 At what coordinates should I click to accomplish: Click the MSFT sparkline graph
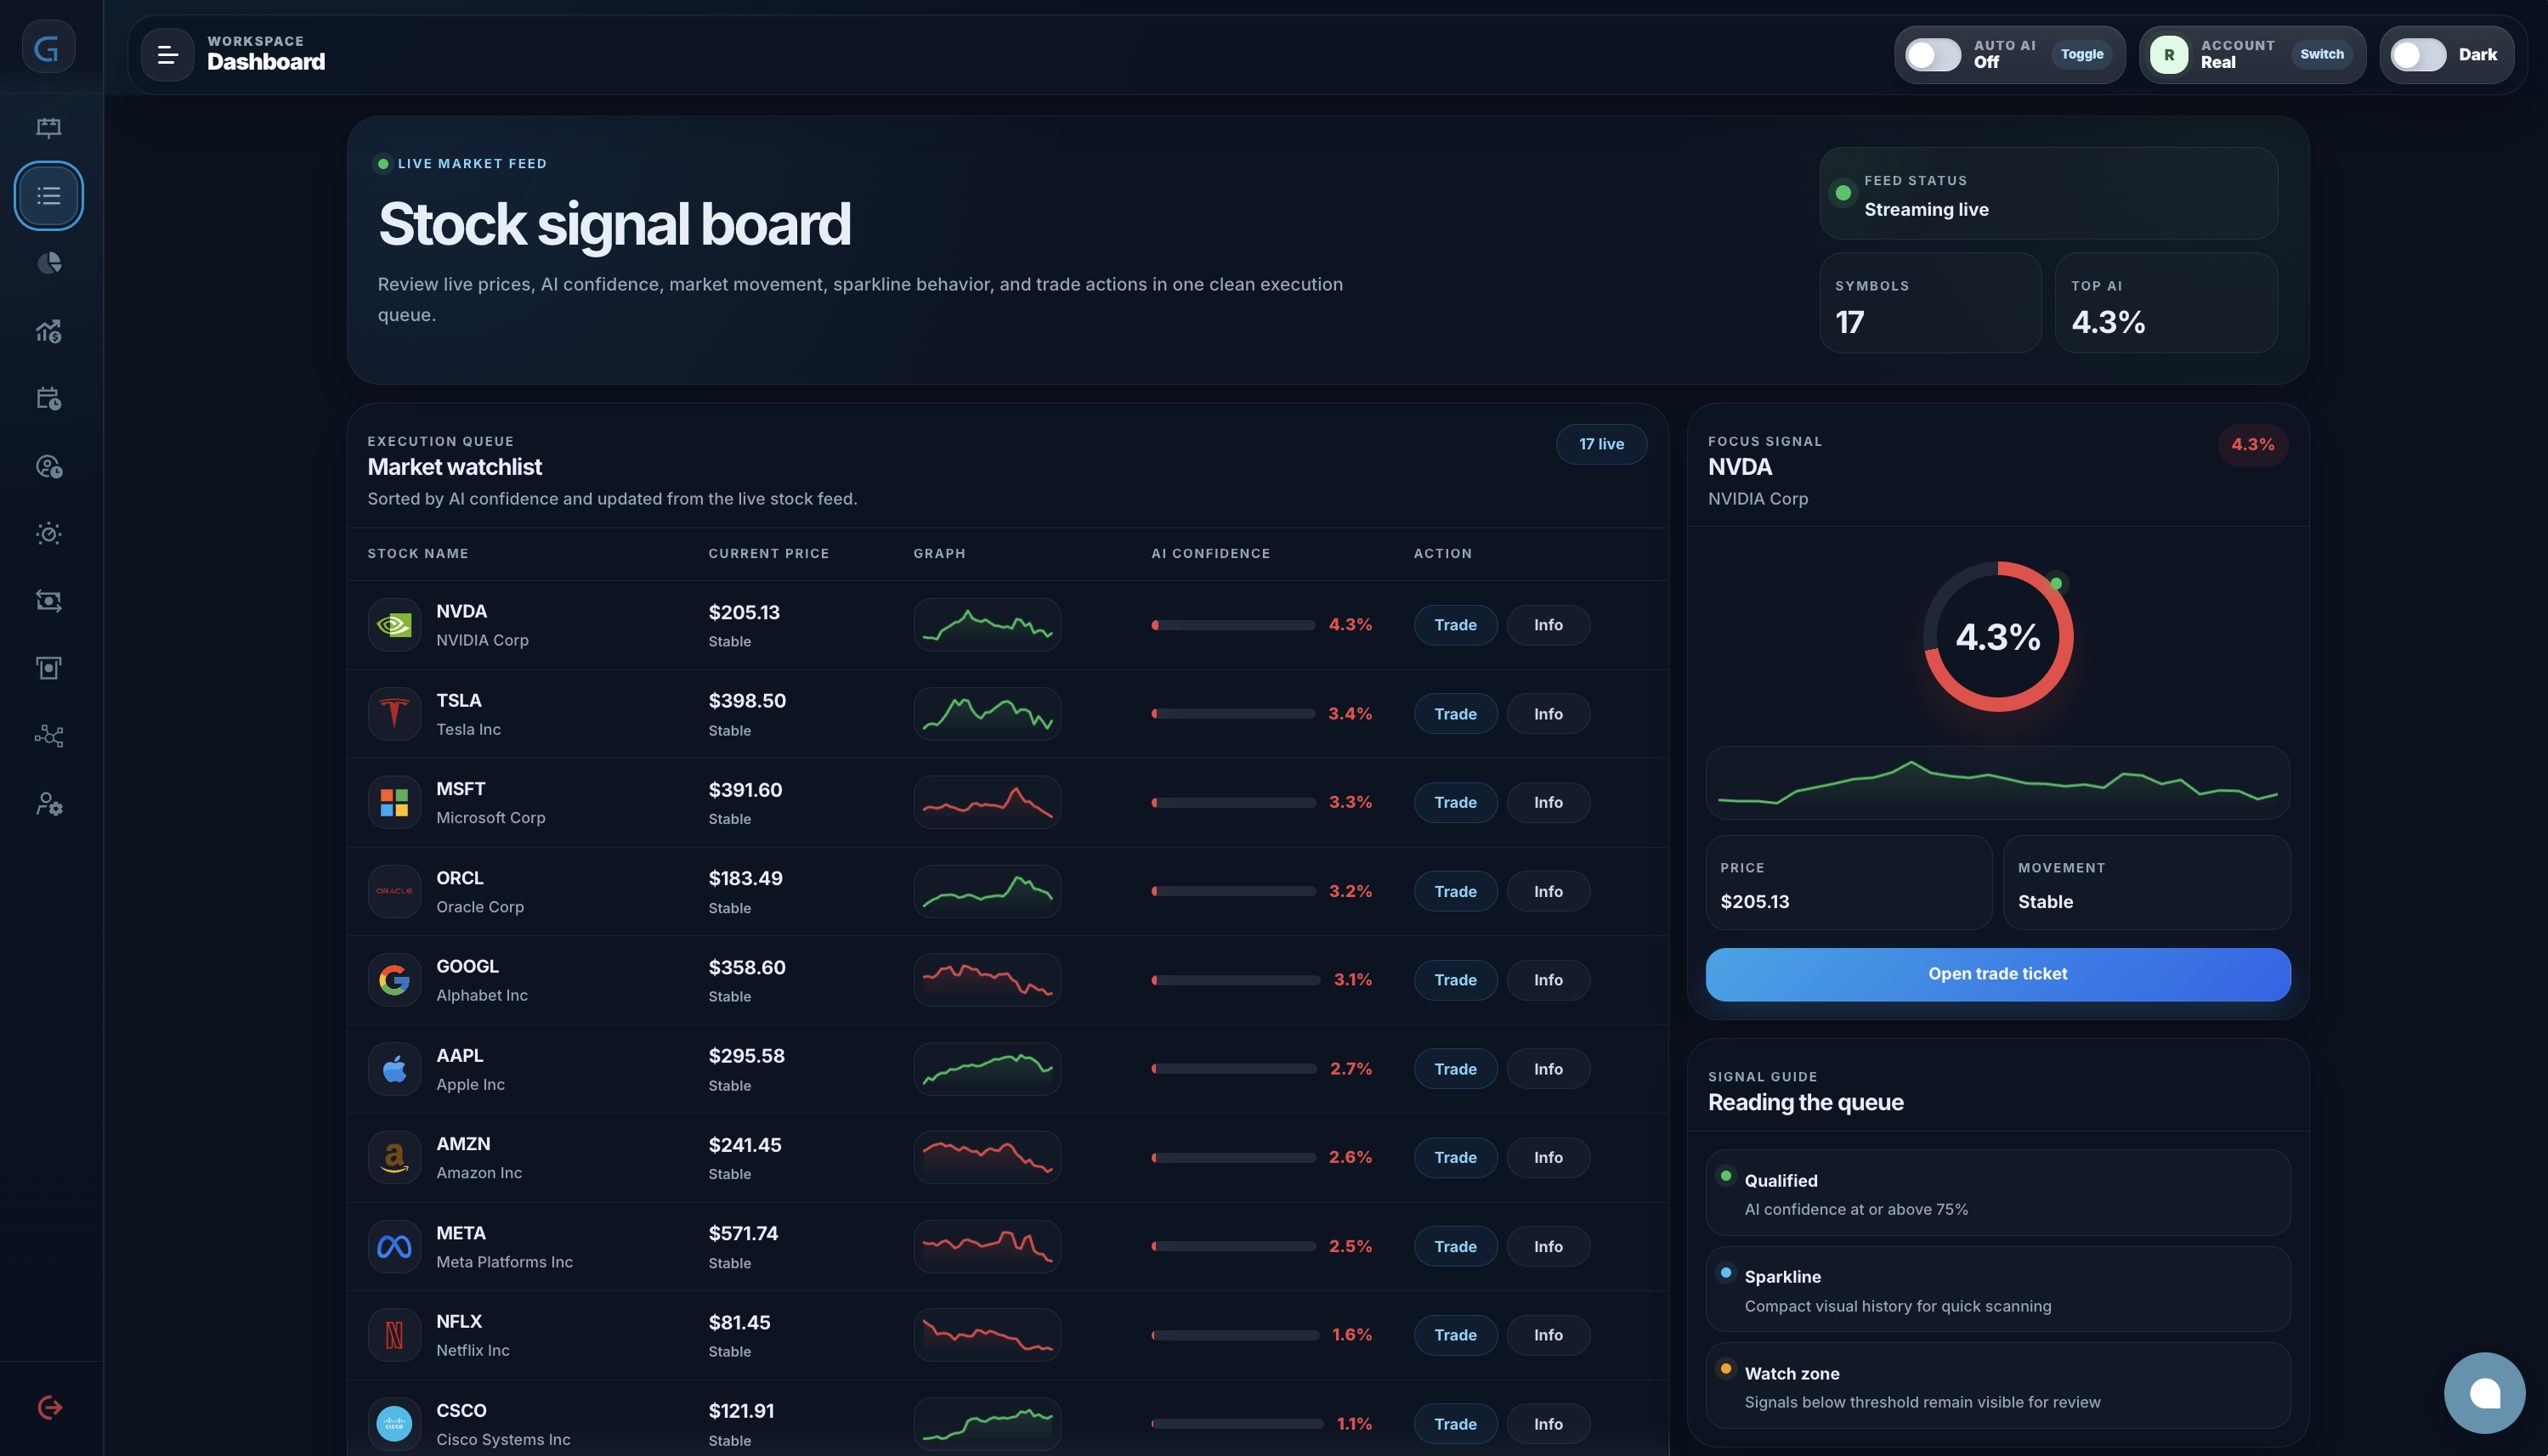[x=988, y=802]
